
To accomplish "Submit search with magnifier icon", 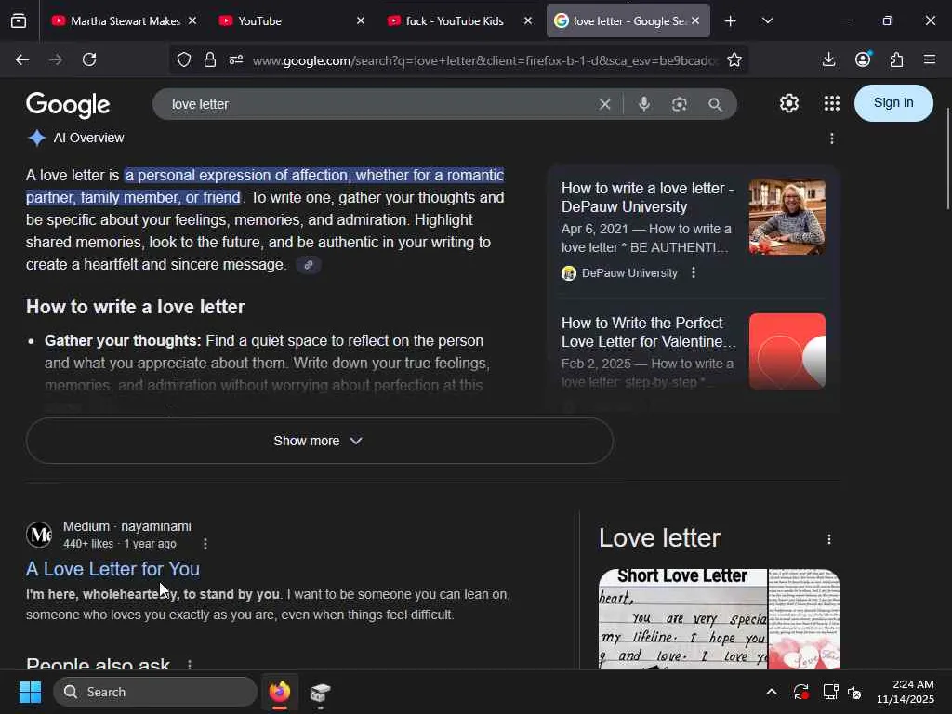I will click(715, 104).
